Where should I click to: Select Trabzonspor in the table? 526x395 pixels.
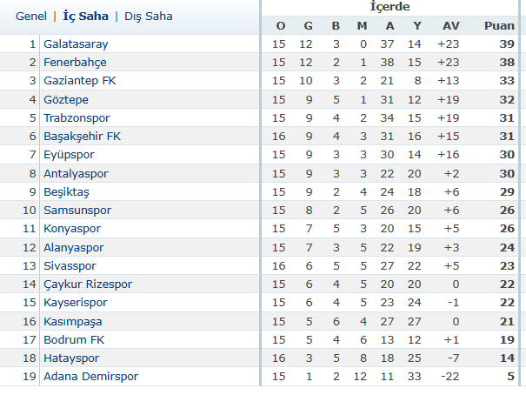(x=77, y=117)
